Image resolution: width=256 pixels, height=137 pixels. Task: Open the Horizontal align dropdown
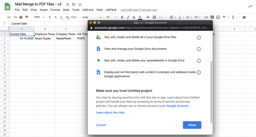coord(173,17)
